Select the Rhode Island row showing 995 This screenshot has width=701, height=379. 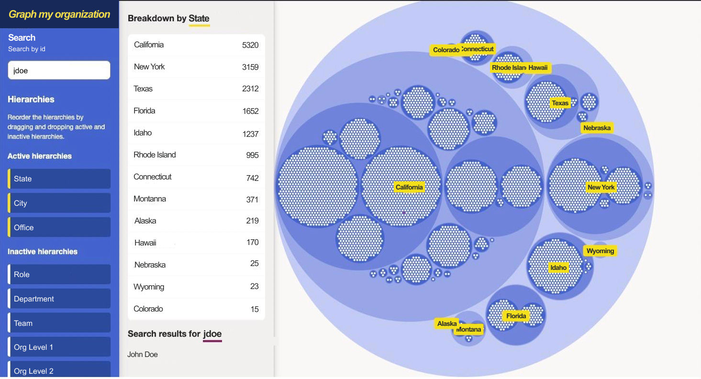[x=196, y=155]
